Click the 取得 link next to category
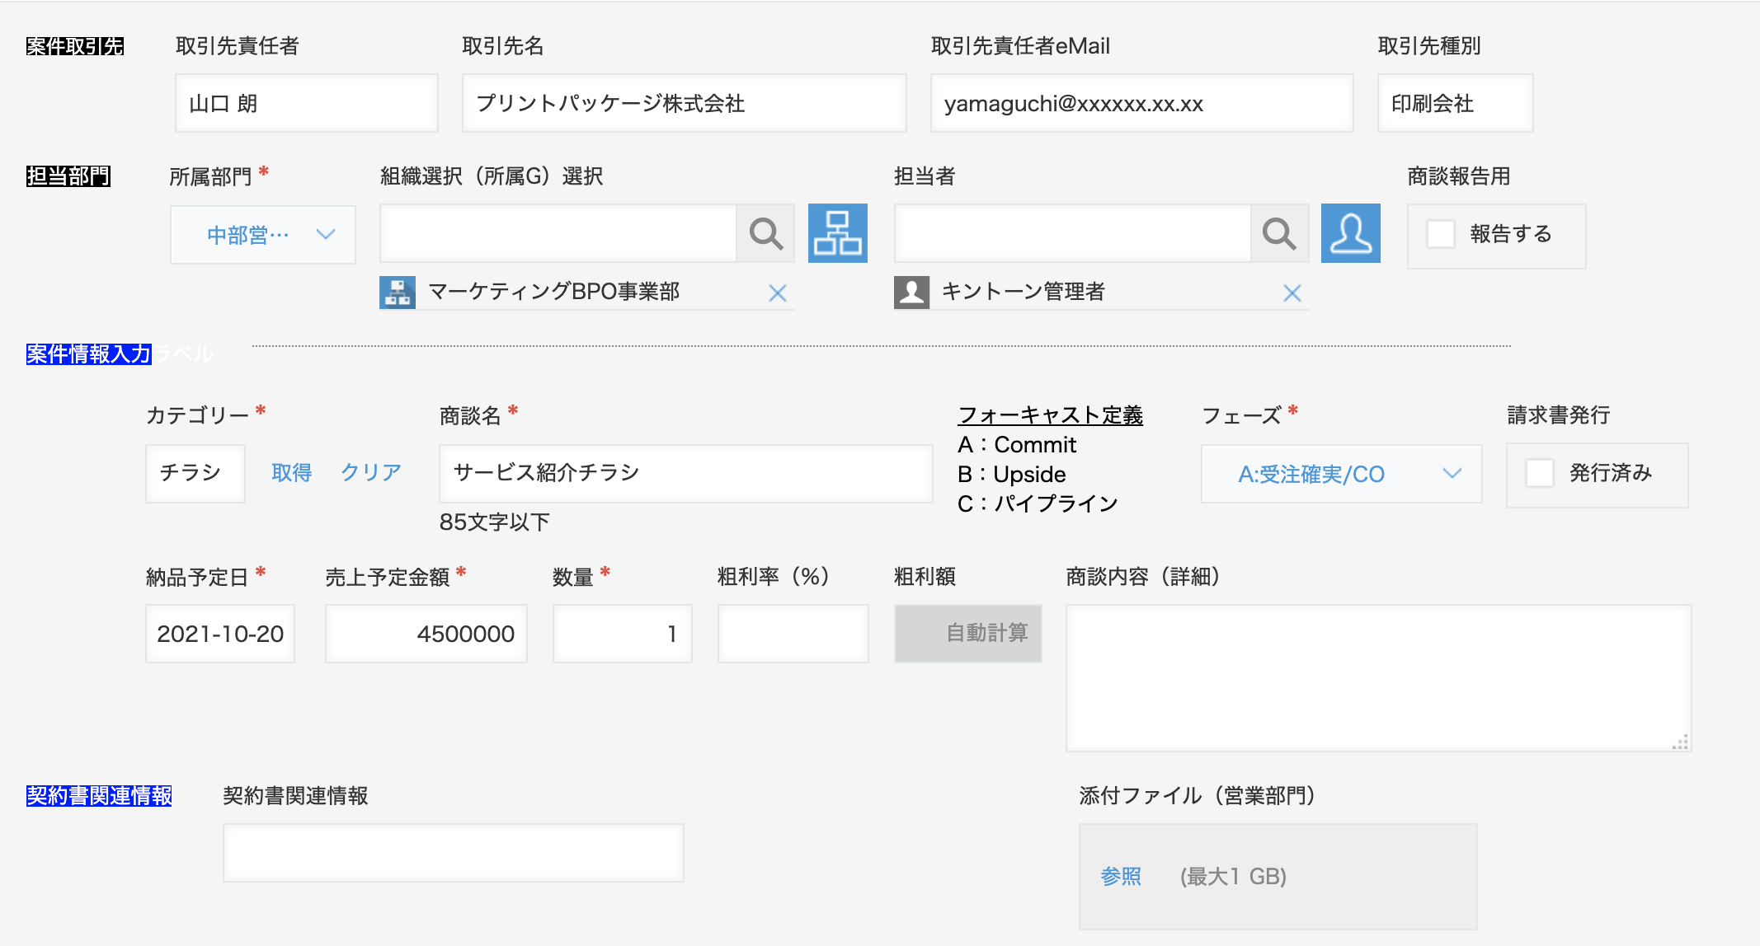Viewport: 1760px width, 946px height. 291,473
